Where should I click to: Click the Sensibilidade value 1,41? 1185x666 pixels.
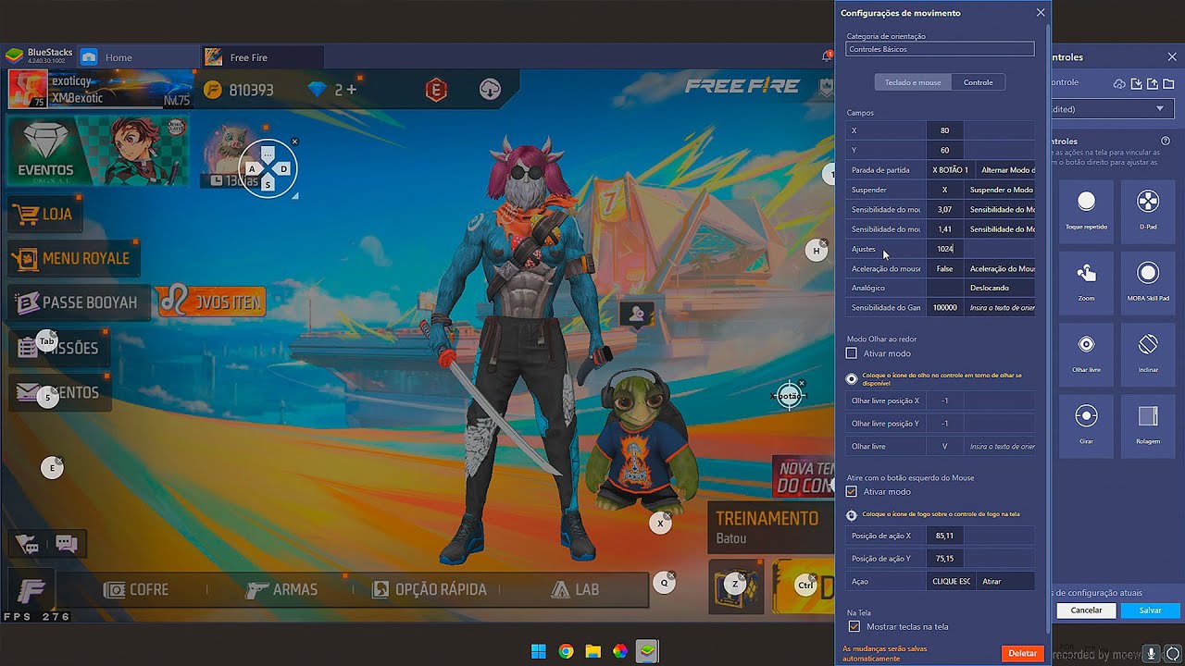point(944,229)
